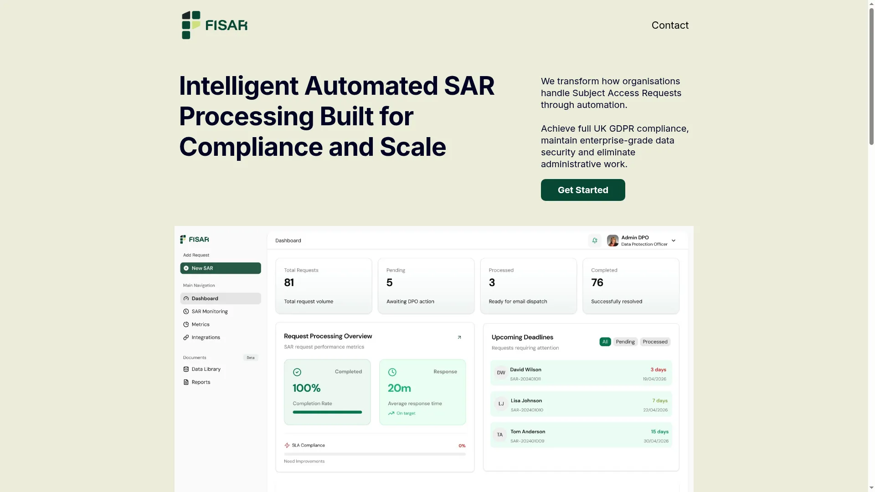
Task: Click the FISAR logo in header
Action: [x=214, y=25]
